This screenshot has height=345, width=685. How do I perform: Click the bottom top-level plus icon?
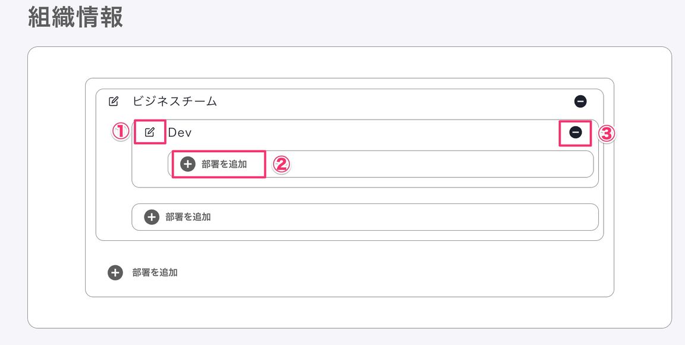coord(115,273)
